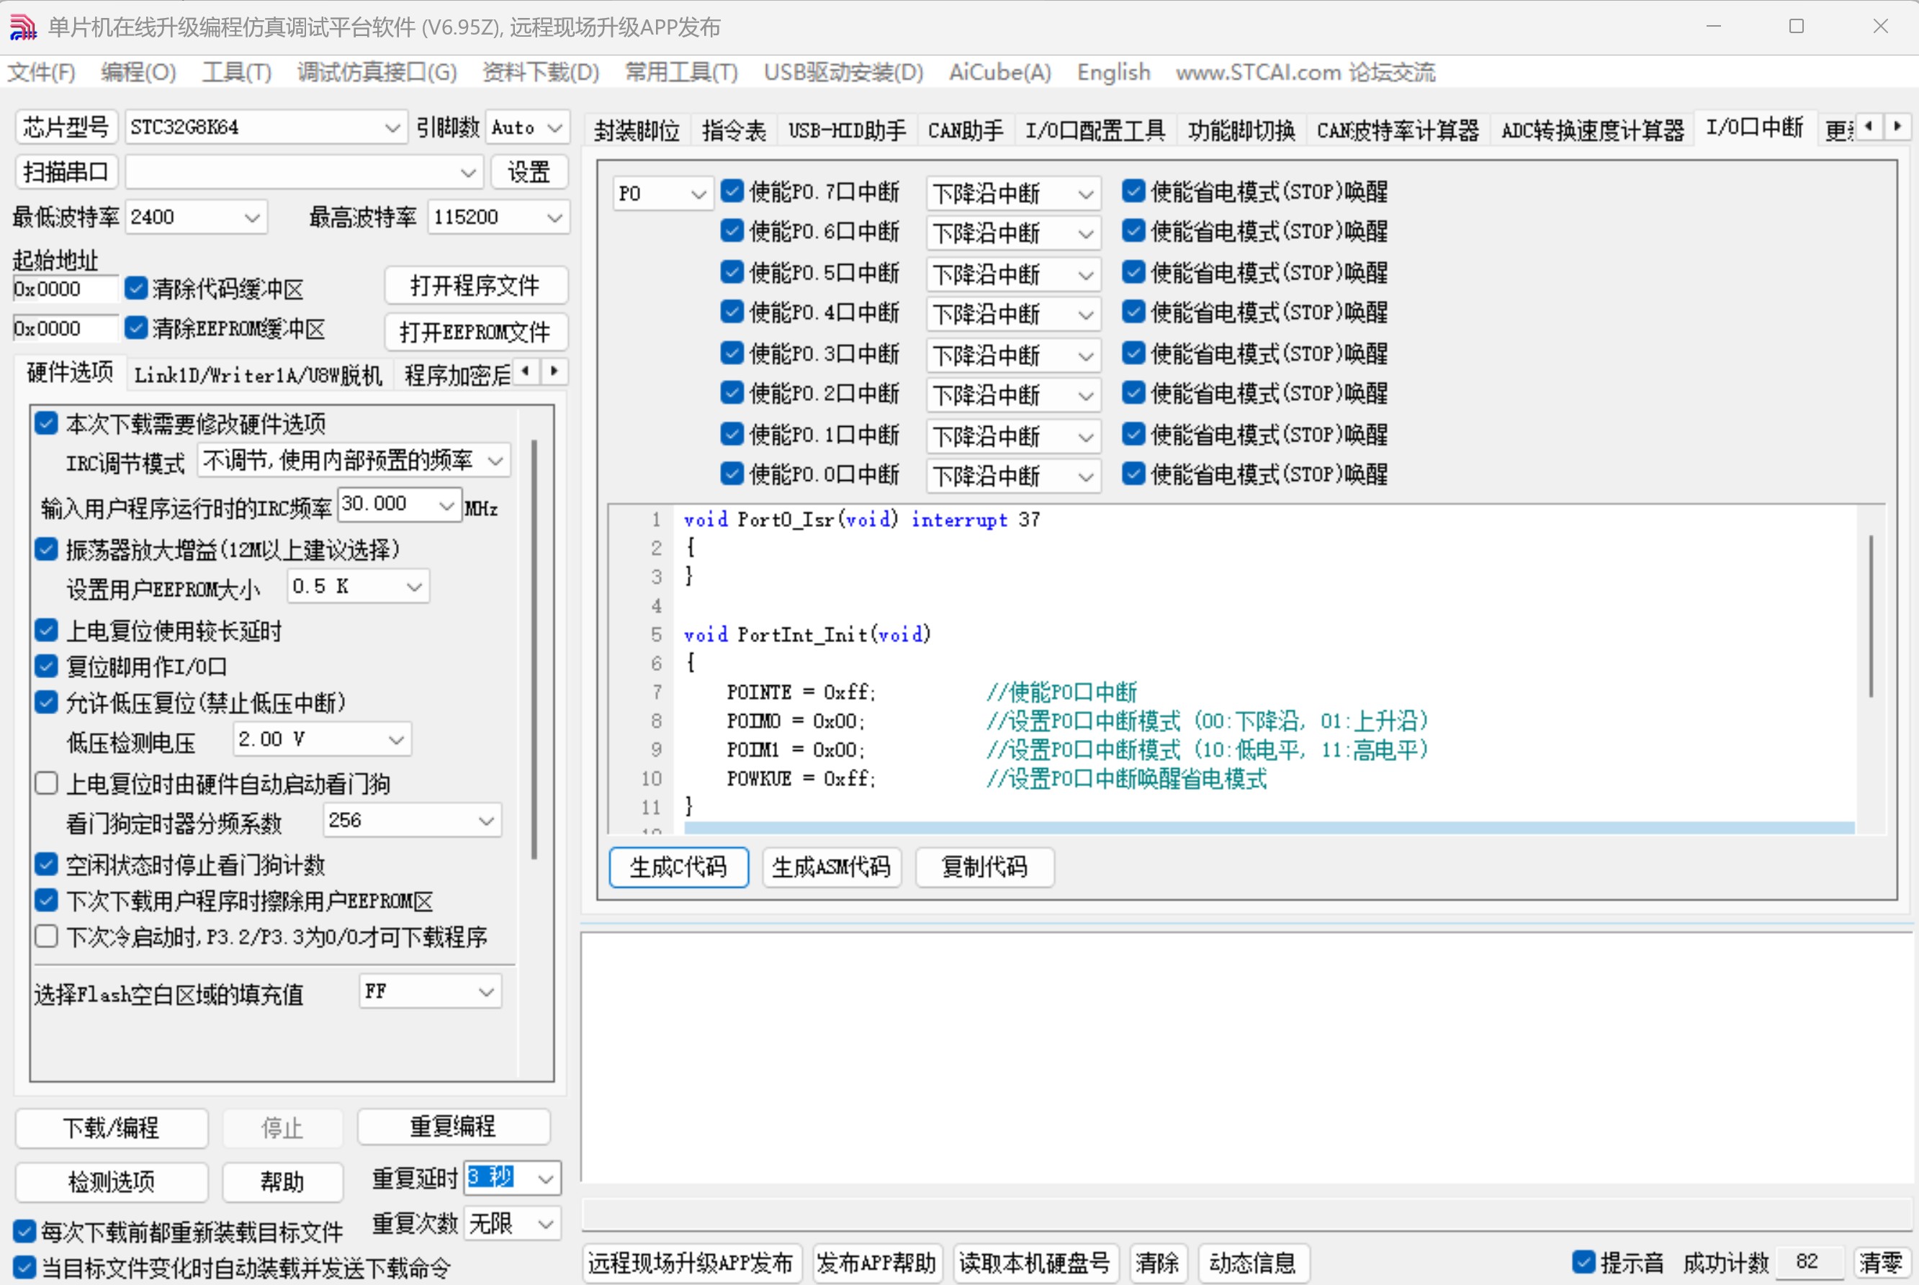
Task: Toggle 振荡器放大增益 checkbox
Action: point(47,549)
